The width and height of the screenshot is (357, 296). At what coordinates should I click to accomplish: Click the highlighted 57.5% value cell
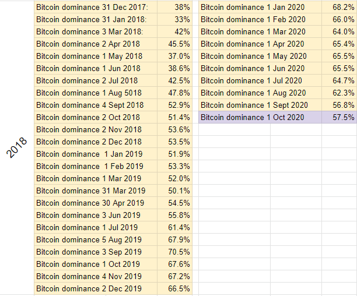pos(339,117)
